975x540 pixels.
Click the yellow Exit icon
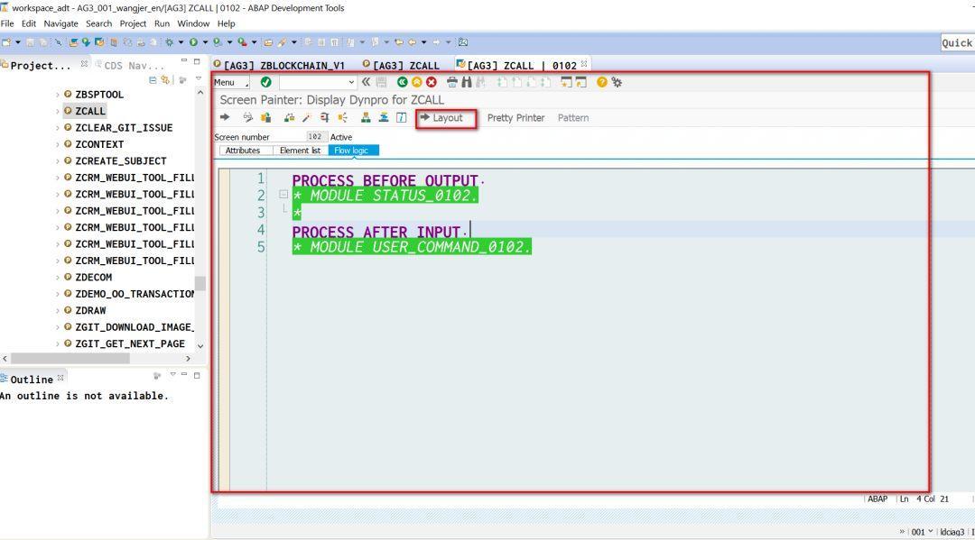416,82
